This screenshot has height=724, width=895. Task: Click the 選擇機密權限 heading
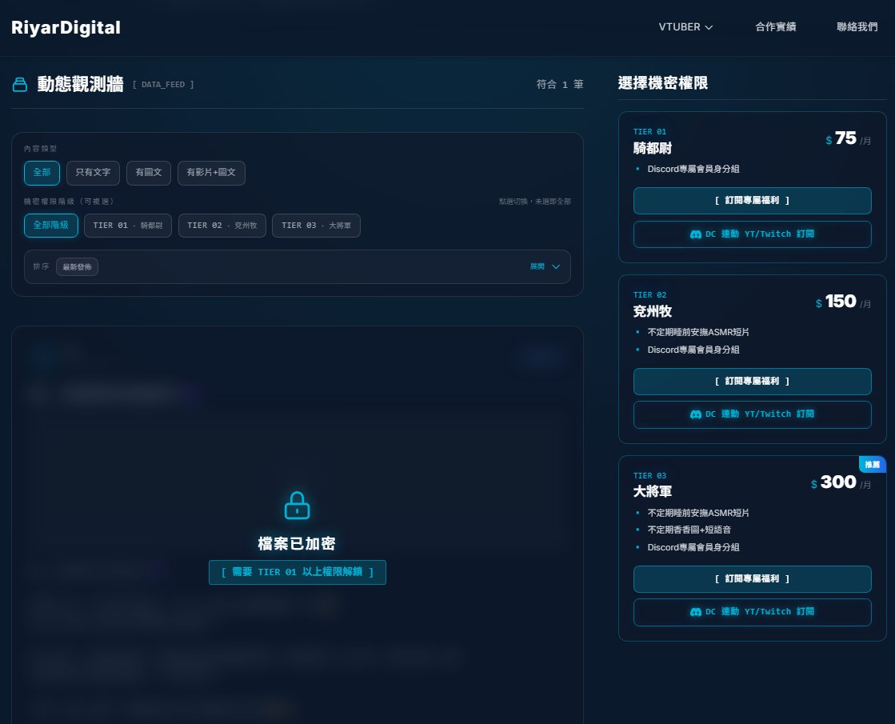[x=663, y=83]
